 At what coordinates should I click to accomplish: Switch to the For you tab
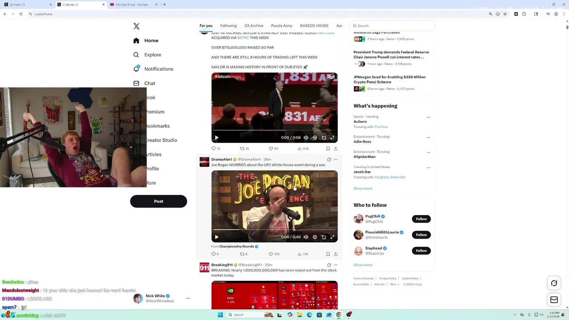[206, 26]
